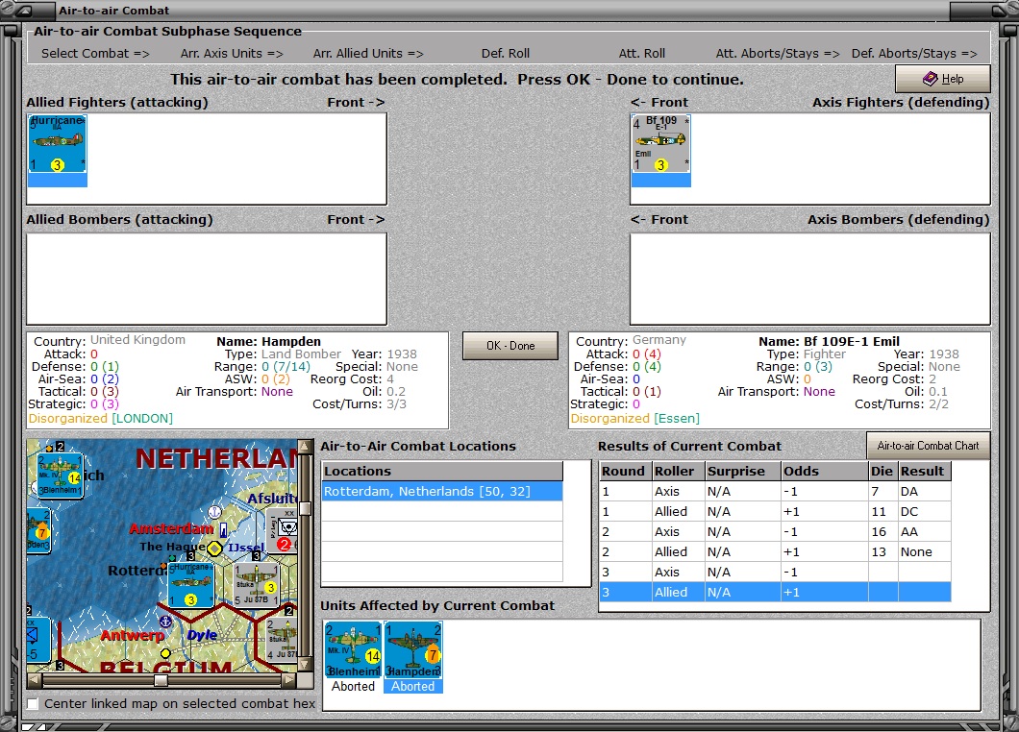Viewport: 1019px width, 732px height.
Task: Click Disorganized [LONDON] status text
Action: pyautogui.click(x=101, y=418)
